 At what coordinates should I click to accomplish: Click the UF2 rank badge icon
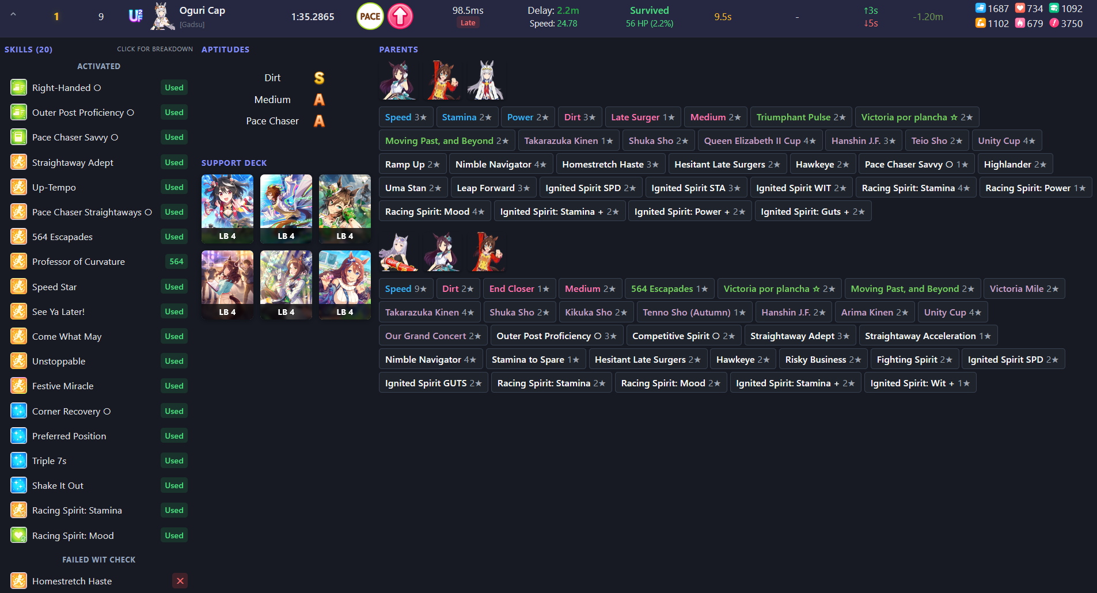[x=136, y=16]
